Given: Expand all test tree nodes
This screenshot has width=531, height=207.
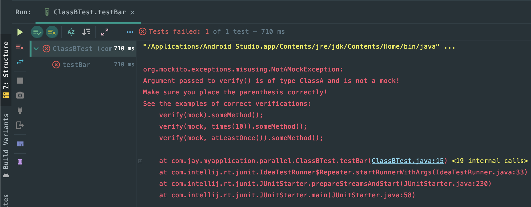Looking at the screenshot, I should (x=105, y=32).
